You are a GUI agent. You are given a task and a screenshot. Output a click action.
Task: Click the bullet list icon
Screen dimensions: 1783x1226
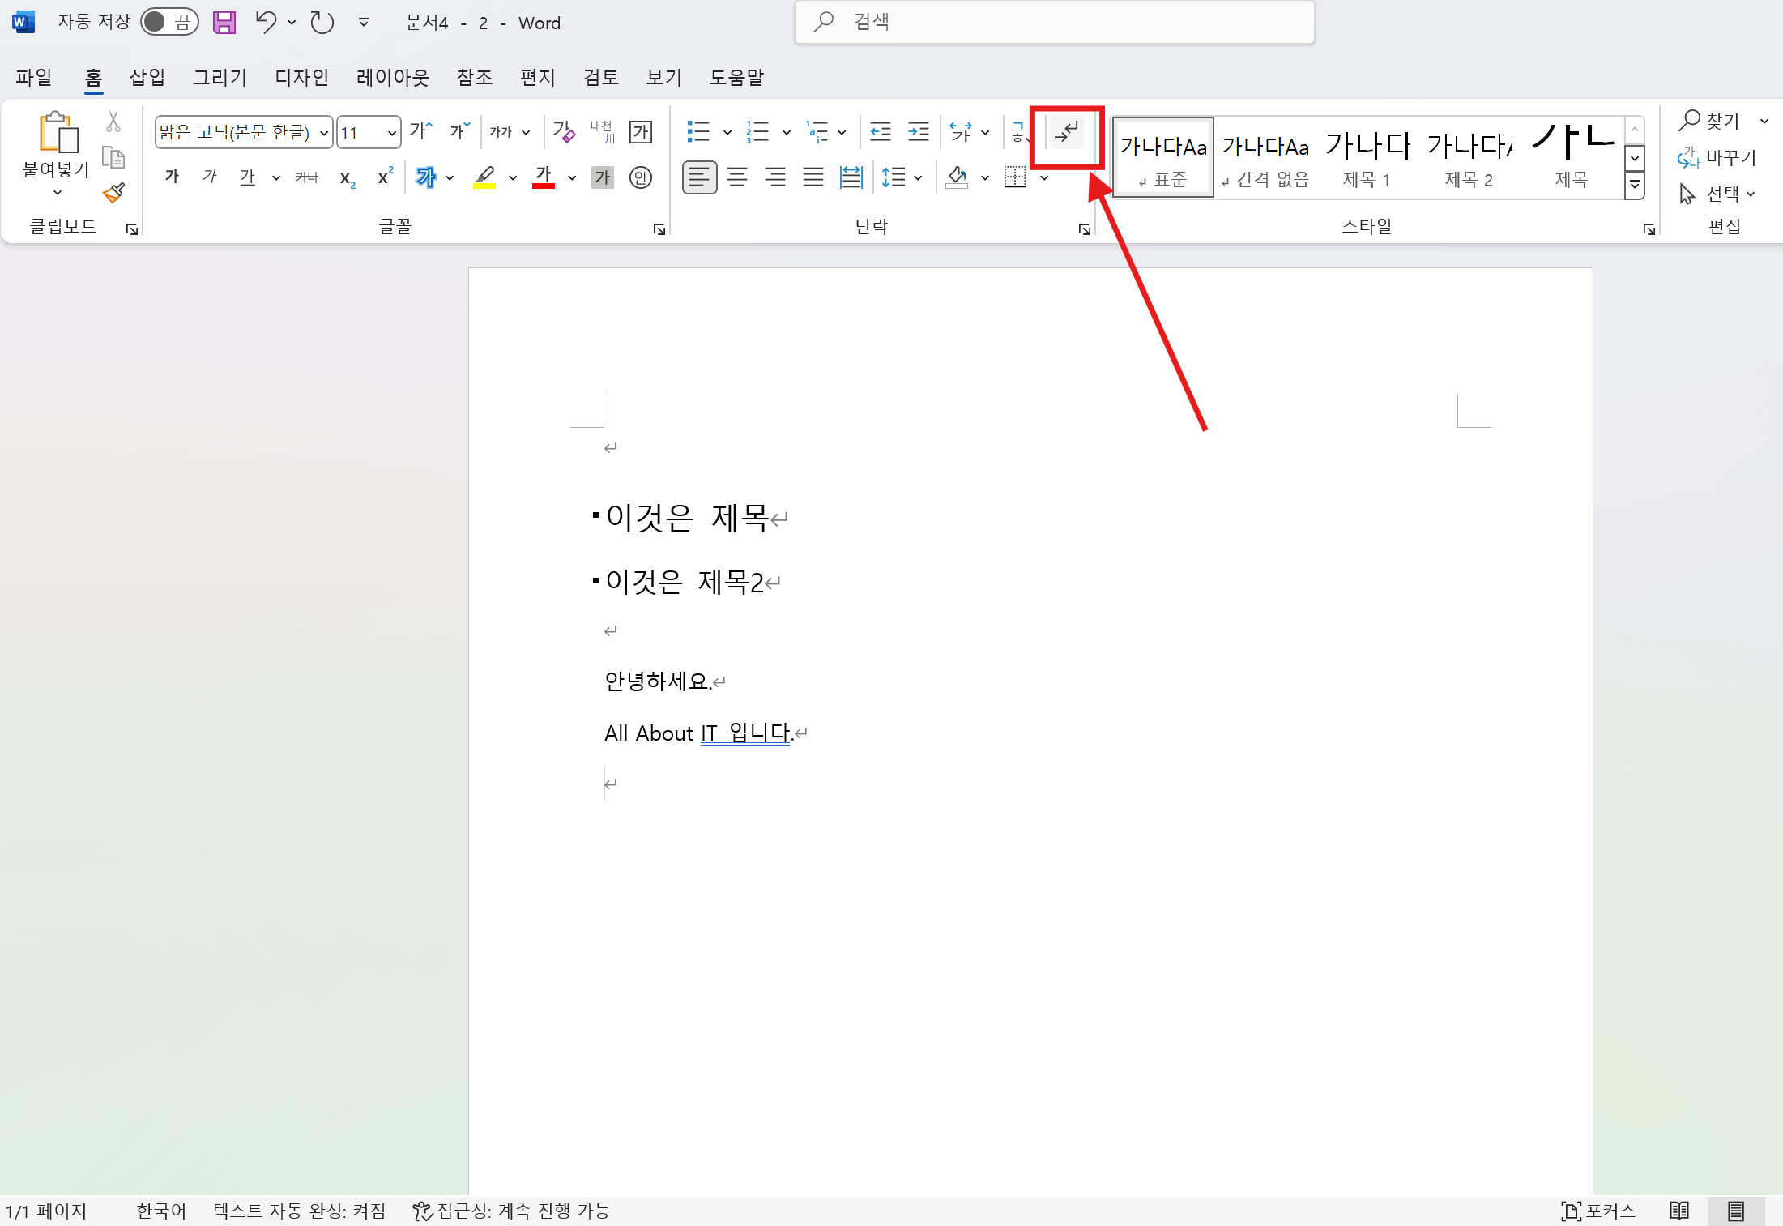click(x=698, y=132)
